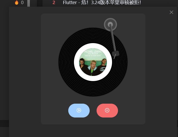The height and width of the screenshot is (137, 178).
Task: Click the Michael Learns To Rock cover text
Action: click(x=93, y=53)
